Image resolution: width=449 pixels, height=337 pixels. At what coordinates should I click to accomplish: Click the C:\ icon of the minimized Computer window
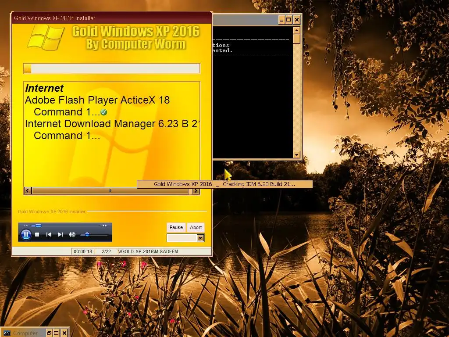click(x=7, y=333)
